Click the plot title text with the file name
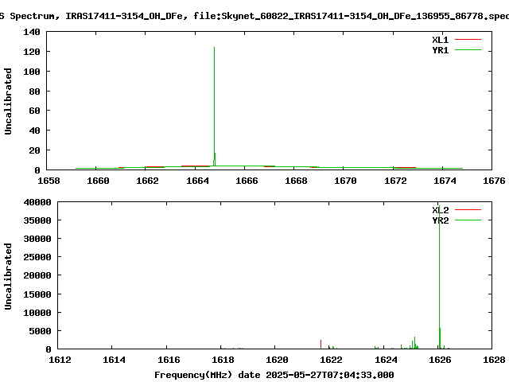Screen dimensions: 509x382 pos(254,16)
